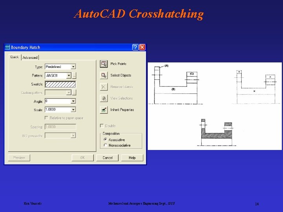283x212 pixels.
Task: Click the slide number 14
Action: tap(257, 204)
